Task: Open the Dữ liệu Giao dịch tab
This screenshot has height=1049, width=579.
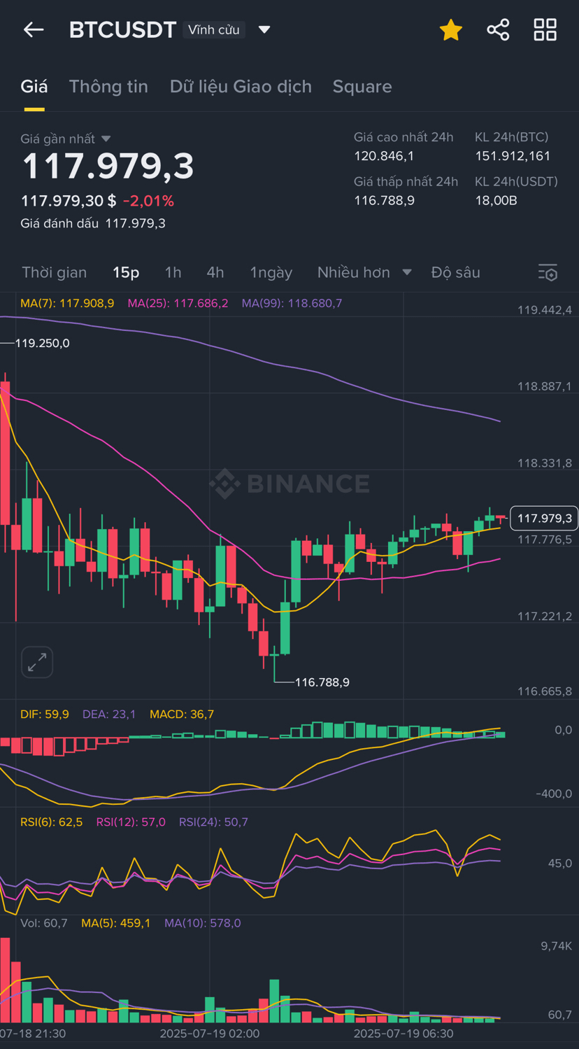Action: (x=241, y=86)
